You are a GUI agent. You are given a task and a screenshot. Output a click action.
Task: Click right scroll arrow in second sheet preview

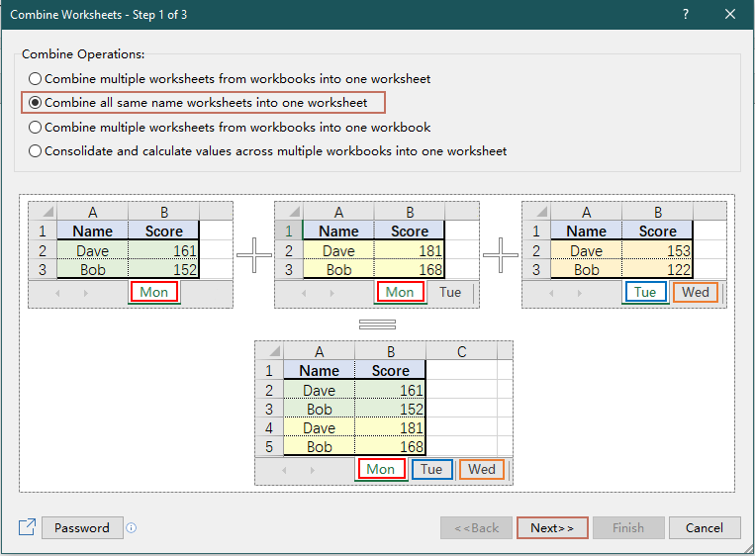(x=332, y=293)
